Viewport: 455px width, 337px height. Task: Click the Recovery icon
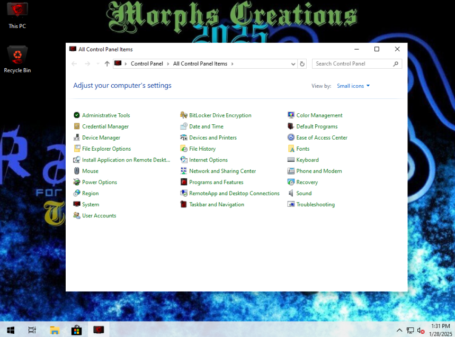coord(291,182)
